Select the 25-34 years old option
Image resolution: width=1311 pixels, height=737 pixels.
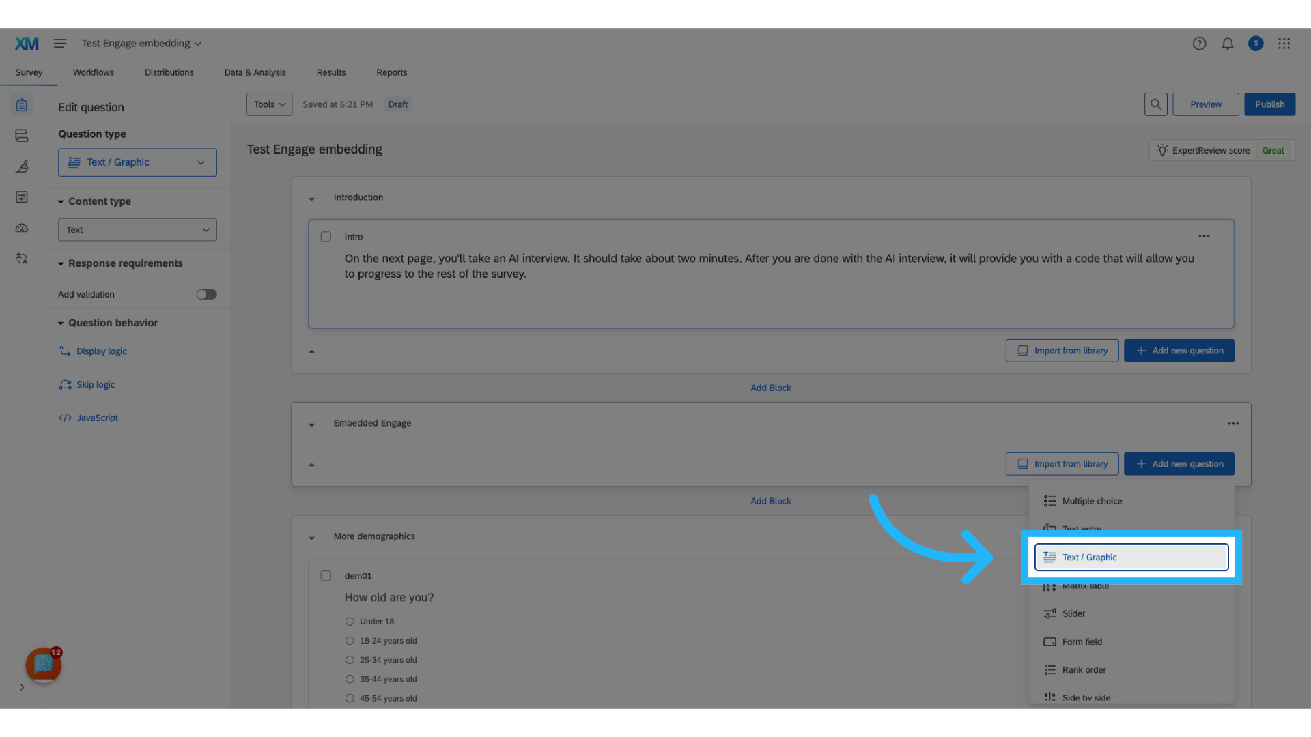pos(350,660)
